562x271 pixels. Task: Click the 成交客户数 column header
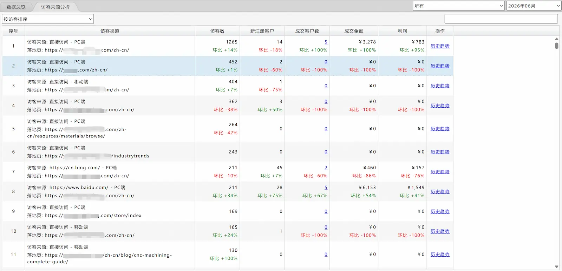coord(307,31)
